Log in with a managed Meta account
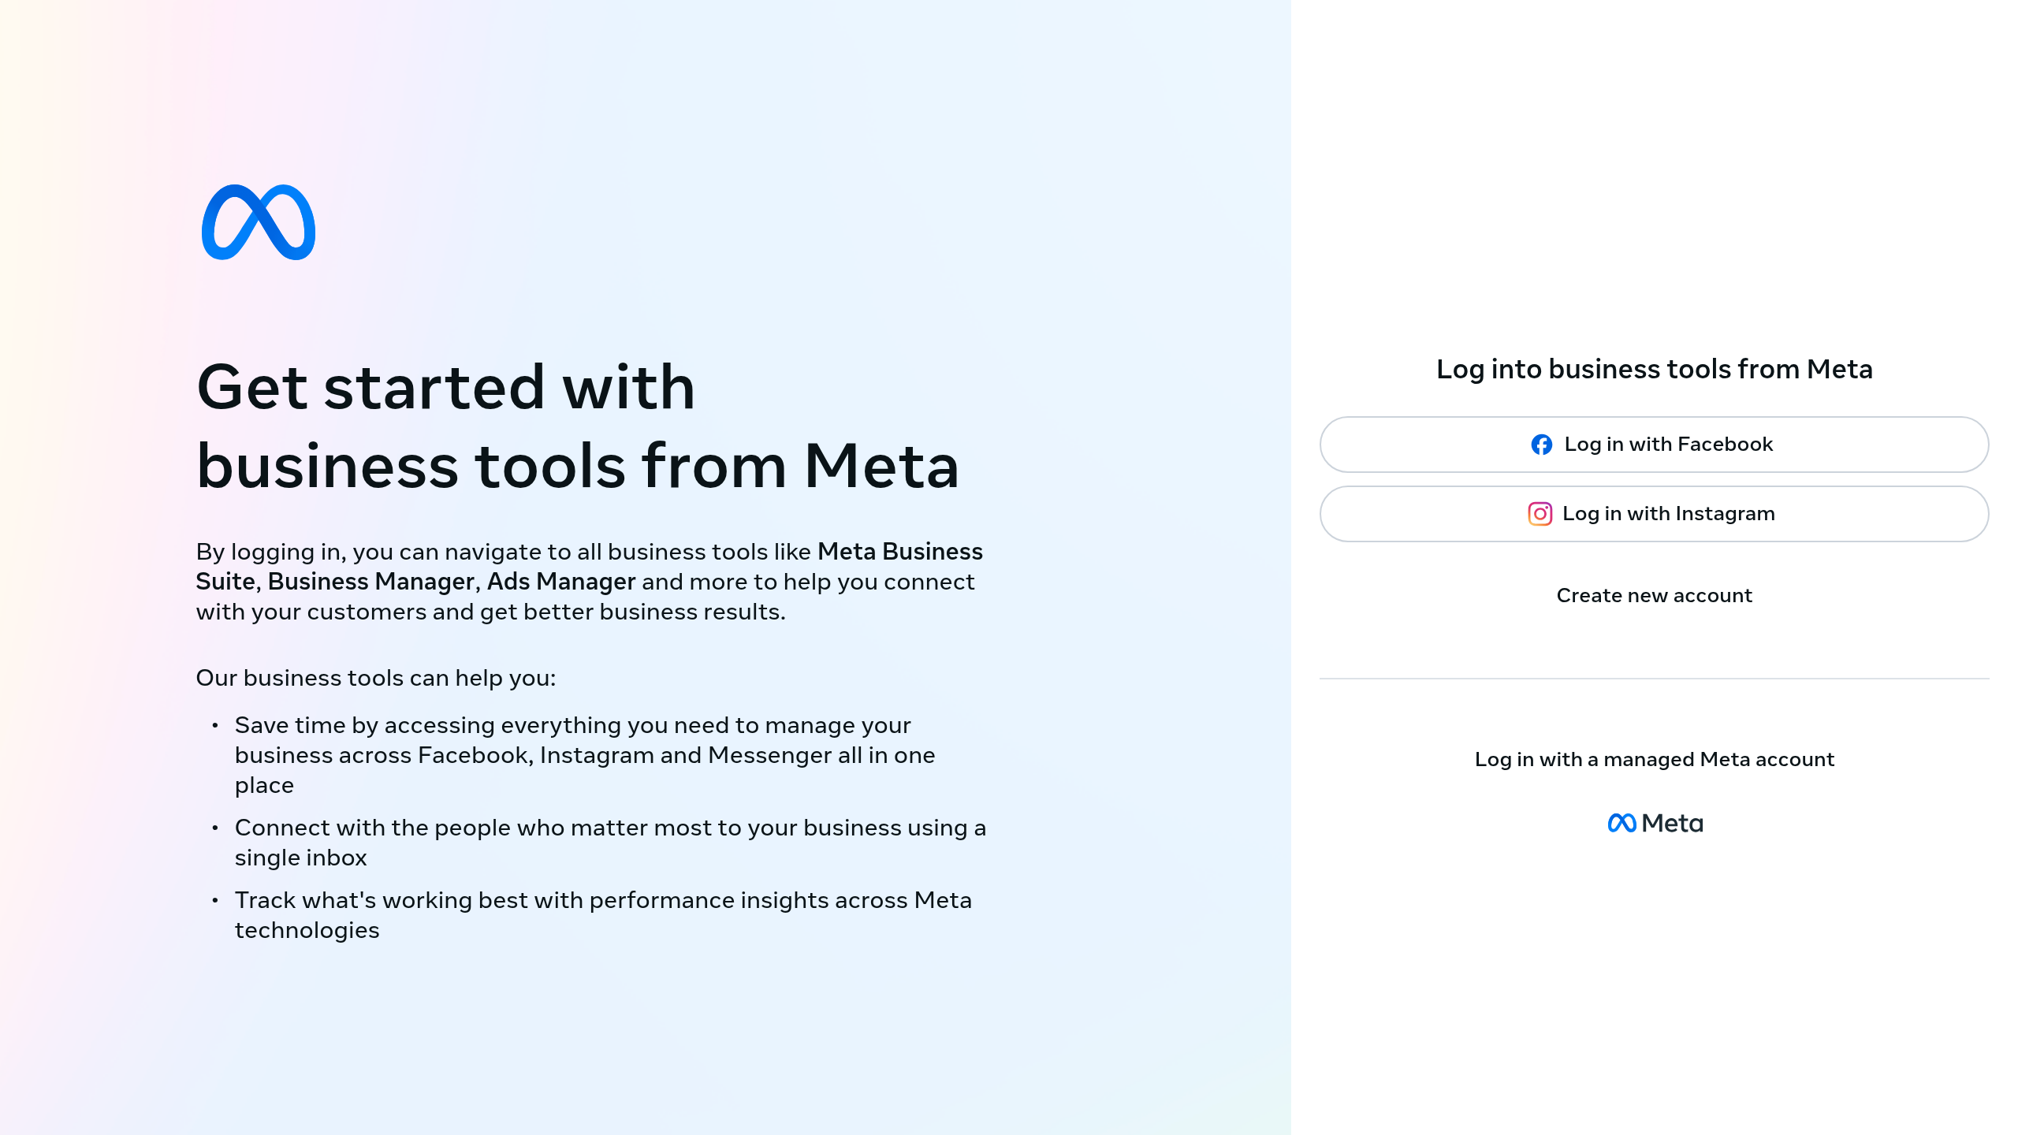This screenshot has height=1135, width=2018. [x=1654, y=759]
